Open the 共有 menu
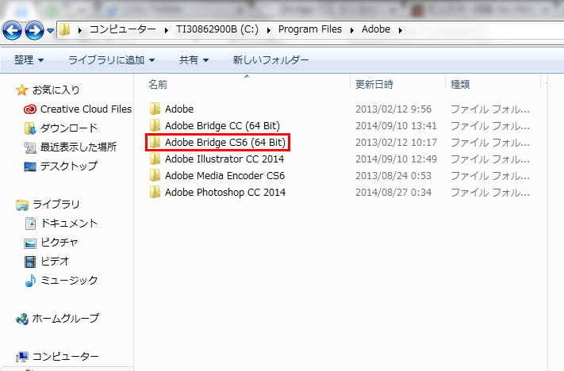564x371 pixels. point(194,59)
